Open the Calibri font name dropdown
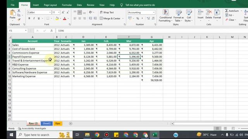248x139 pixels. tap(50, 12)
